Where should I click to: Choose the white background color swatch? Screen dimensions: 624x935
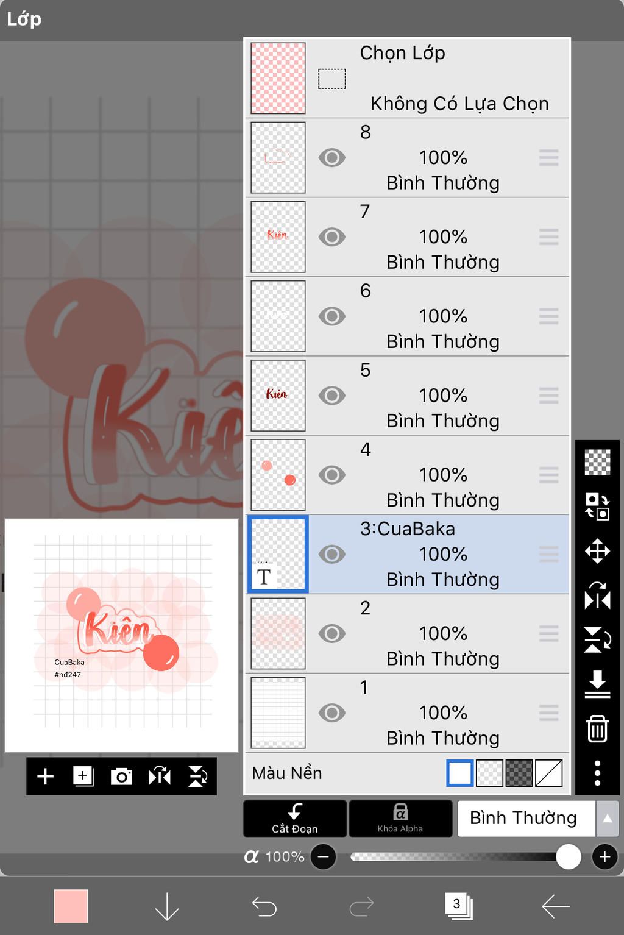click(x=460, y=773)
